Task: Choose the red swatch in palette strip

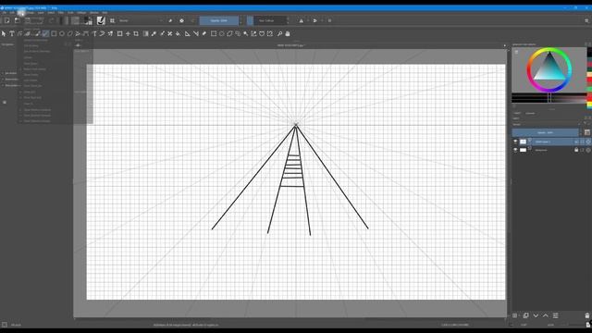Action: pyautogui.click(x=589, y=80)
